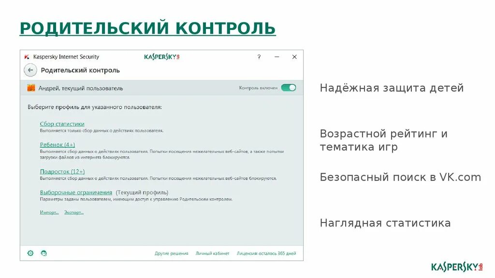Screen dimensions: 495x278
Task: Click the slide heading РОДИТЕЛЬСКИЙ КОНТРОЛЬ
Action: click(x=148, y=28)
